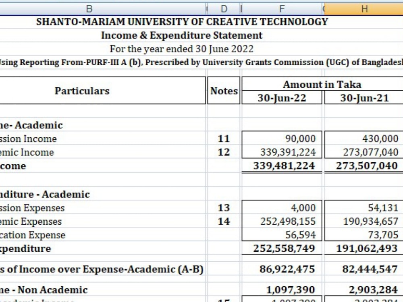Select total expenditure 191,062,493 cell
The height and width of the screenshot is (302, 403).
364,248
